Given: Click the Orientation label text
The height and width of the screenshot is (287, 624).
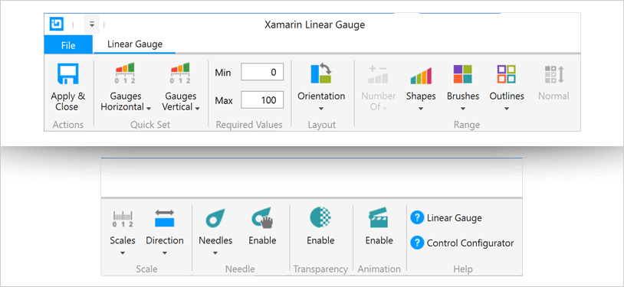Looking at the screenshot, I should pos(321,96).
